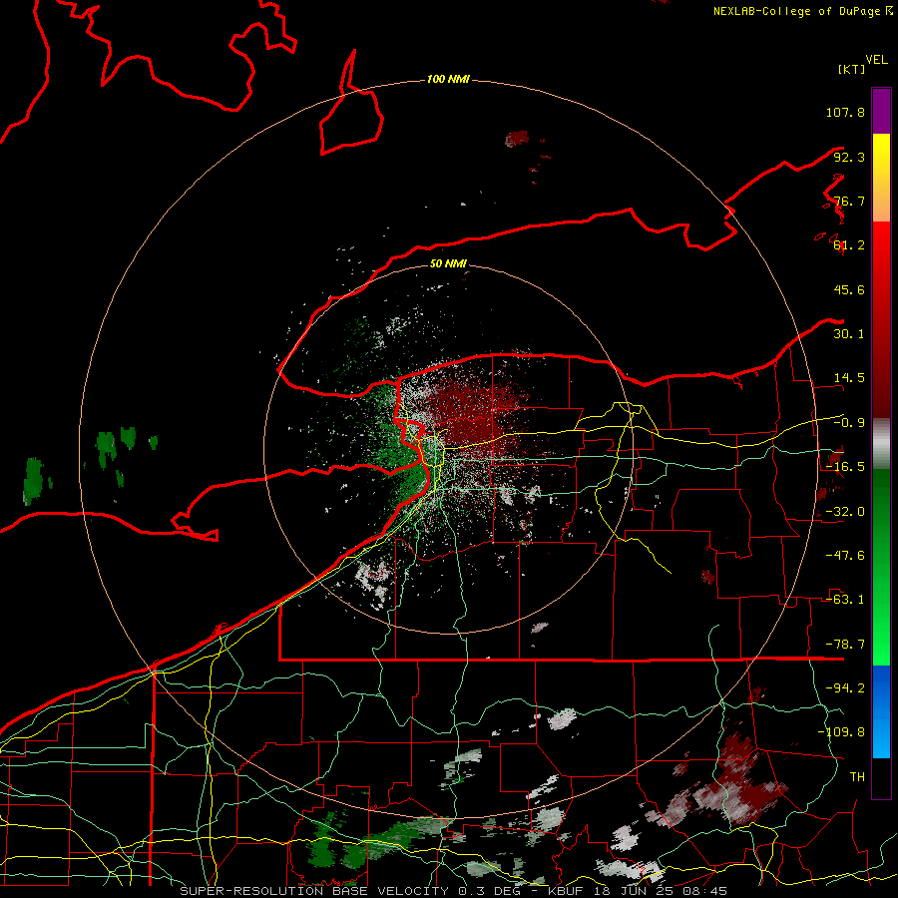Image resolution: width=898 pixels, height=898 pixels.
Task: Select the VEL scale title
Action: (x=876, y=60)
